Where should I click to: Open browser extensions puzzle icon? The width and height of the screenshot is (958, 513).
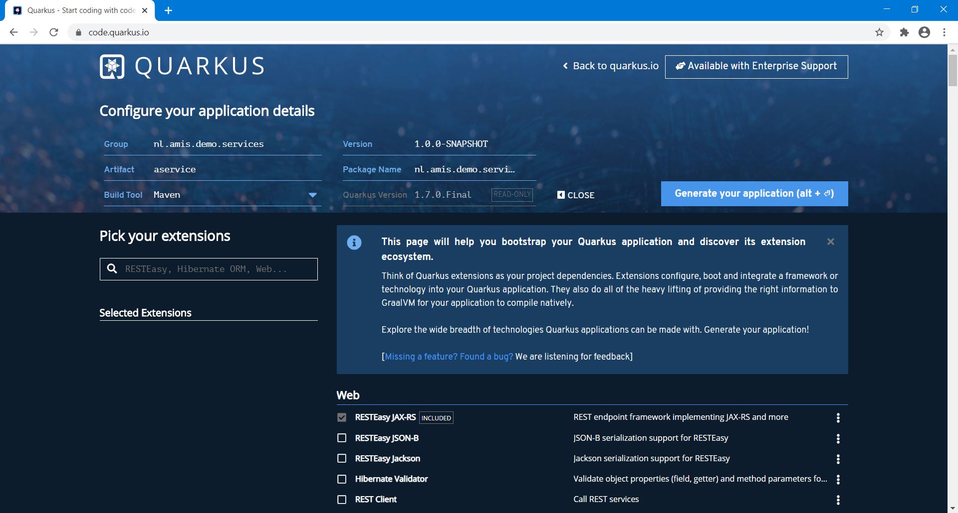point(904,32)
